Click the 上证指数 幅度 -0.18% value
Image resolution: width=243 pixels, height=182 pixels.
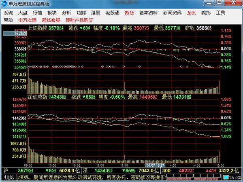[112, 28]
